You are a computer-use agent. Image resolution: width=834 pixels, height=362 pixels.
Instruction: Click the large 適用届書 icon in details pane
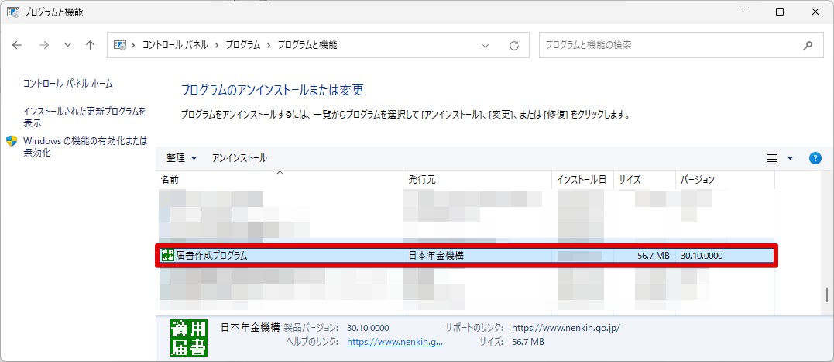[189, 338]
